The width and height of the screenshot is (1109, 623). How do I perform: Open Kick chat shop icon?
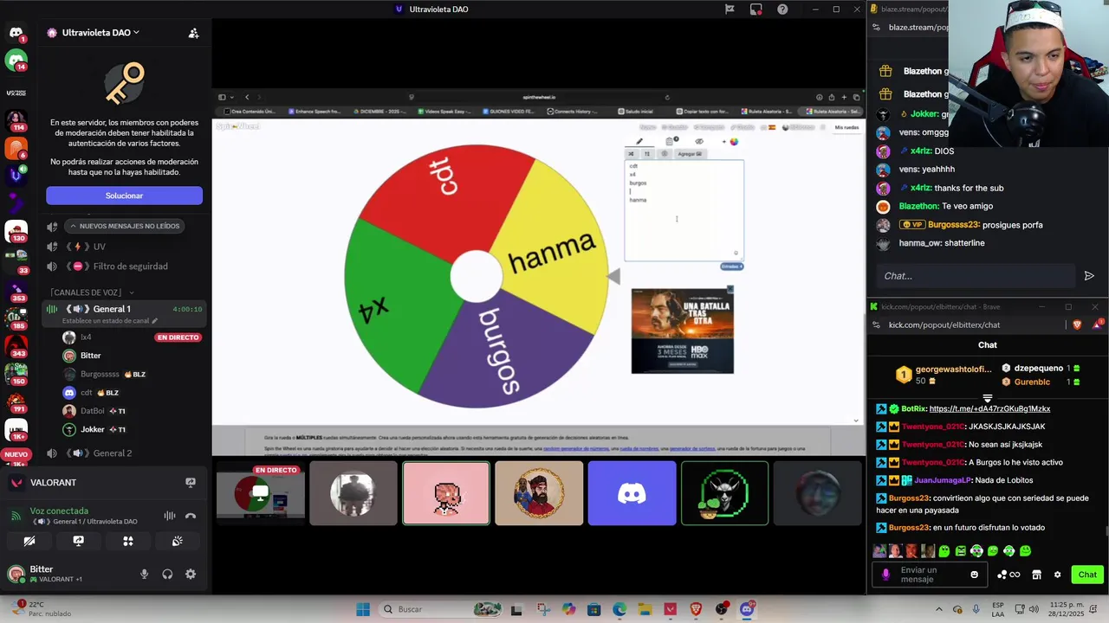point(1036,575)
